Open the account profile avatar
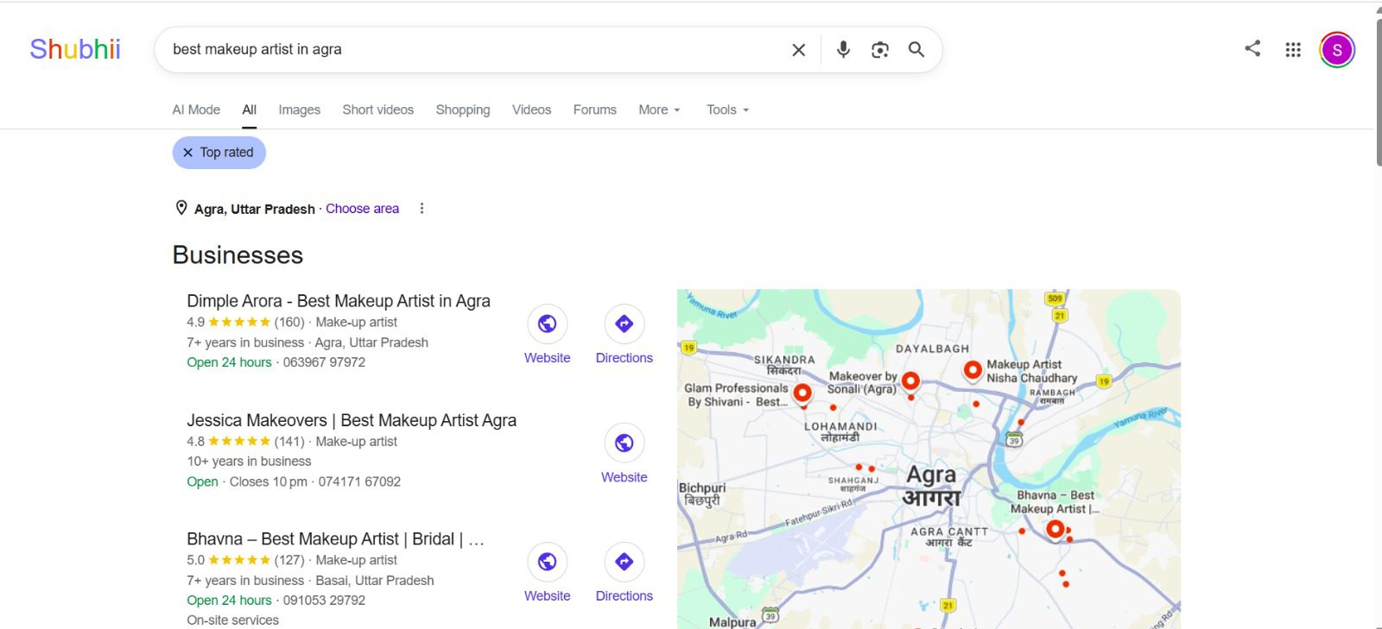 [x=1337, y=49]
